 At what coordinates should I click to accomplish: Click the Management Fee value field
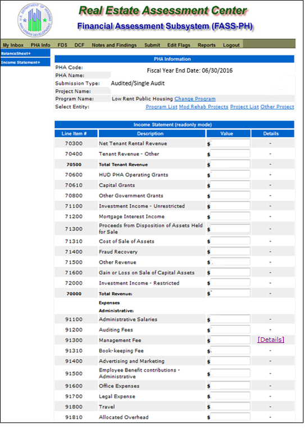(230, 340)
